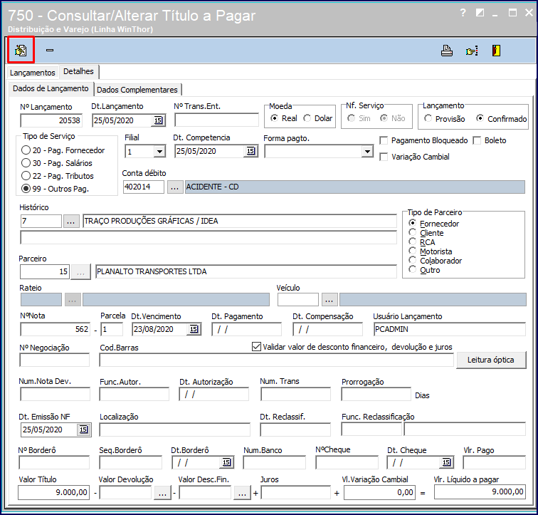This screenshot has height=515, width=538.
Task: Click the minus icon in the toolbar
Action: click(50, 50)
